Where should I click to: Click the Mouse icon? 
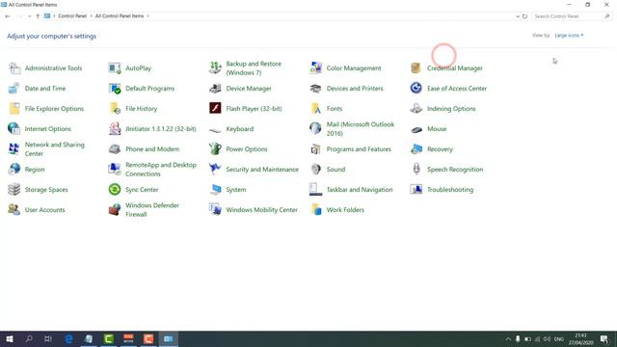pyautogui.click(x=416, y=129)
